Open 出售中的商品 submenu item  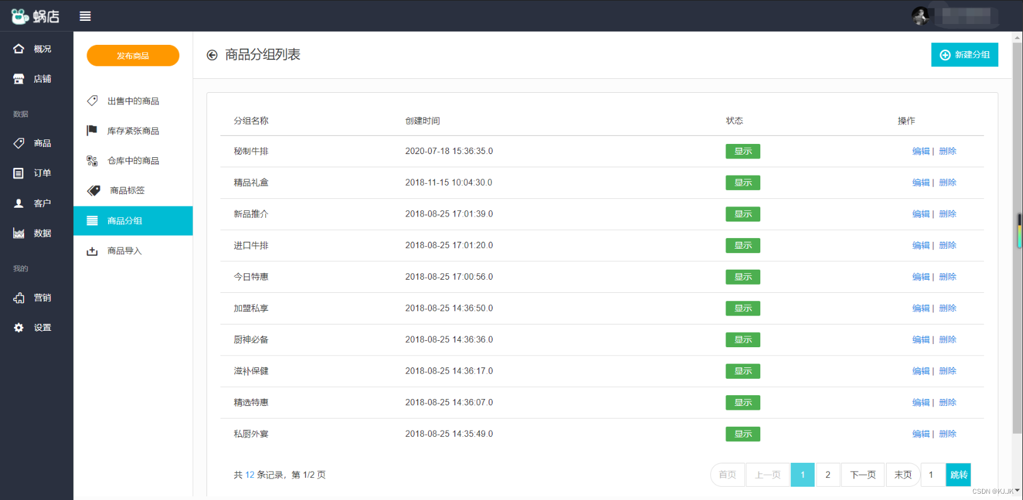click(x=133, y=101)
